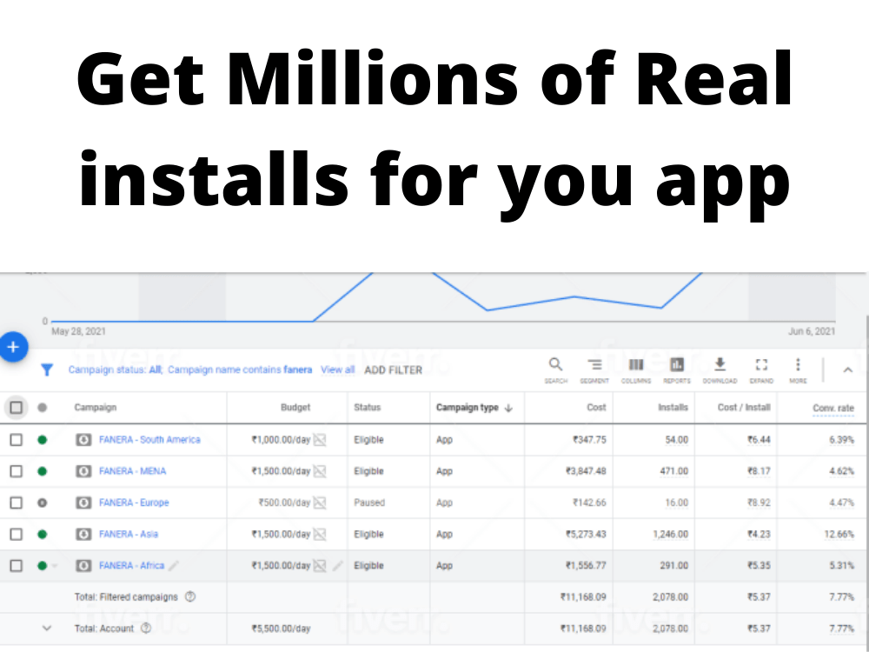
Task: Sort by the Status column header
Action: coord(368,408)
